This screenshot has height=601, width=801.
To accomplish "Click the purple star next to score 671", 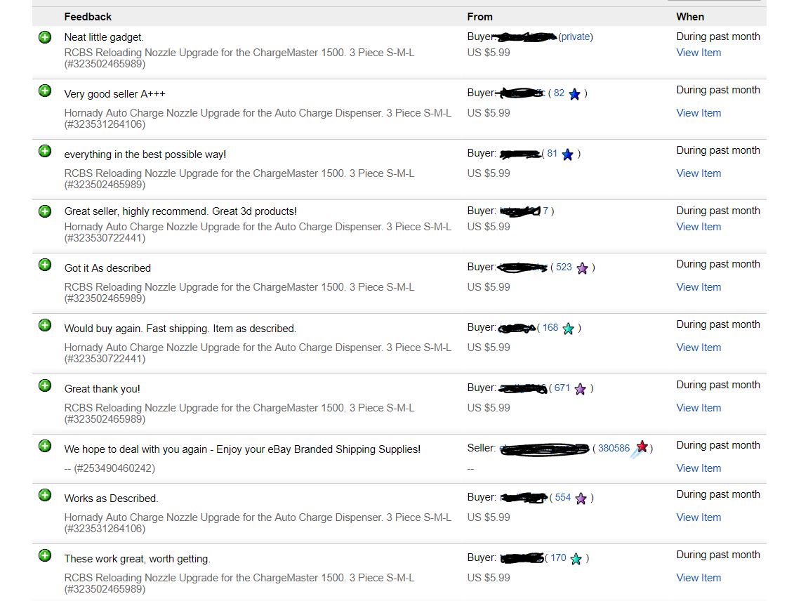I will pyautogui.click(x=581, y=389).
